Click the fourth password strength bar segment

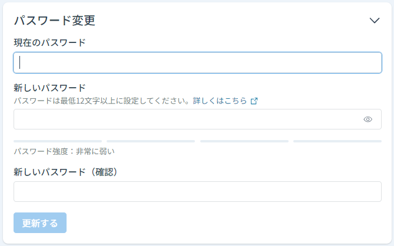337,141
